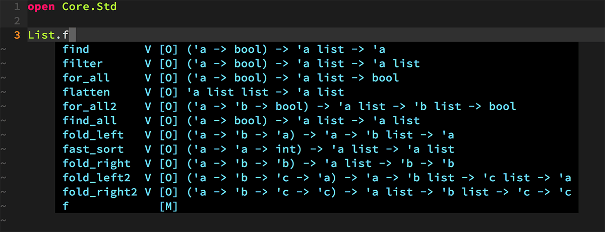This screenshot has width=605, height=232.
Task: Click the Core.Std module name
Action: [x=89, y=7]
